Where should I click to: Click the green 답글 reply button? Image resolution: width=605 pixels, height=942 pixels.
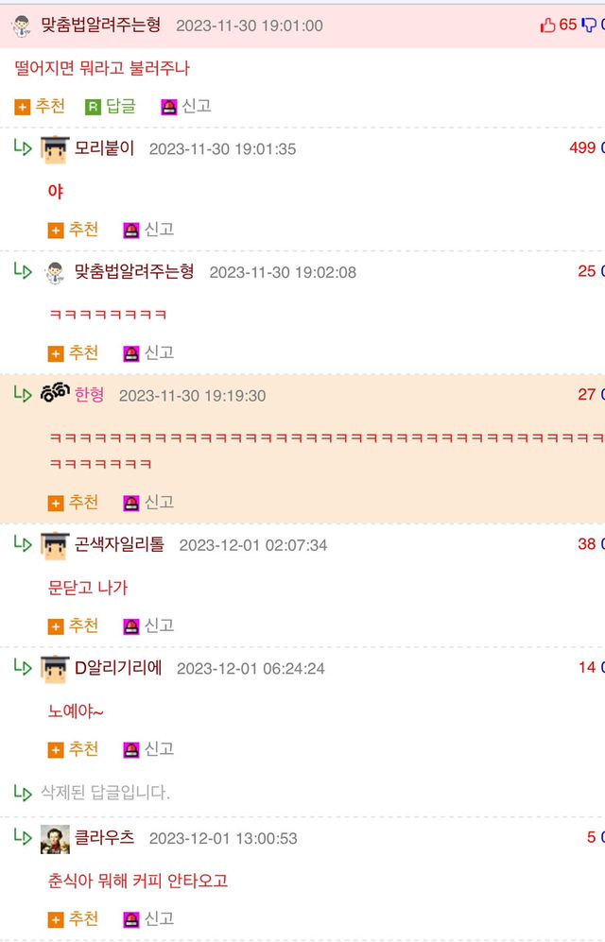click(x=111, y=107)
